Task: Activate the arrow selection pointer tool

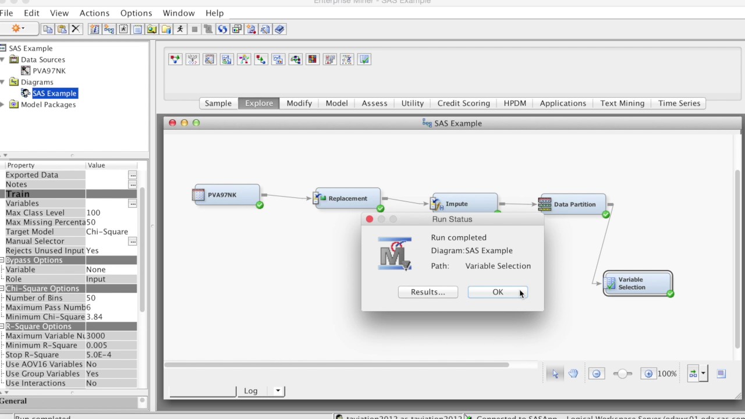Action: point(555,374)
